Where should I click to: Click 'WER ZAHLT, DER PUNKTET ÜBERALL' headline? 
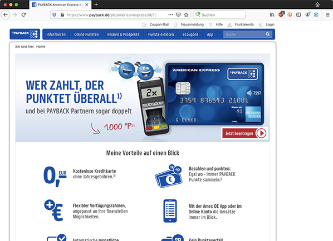74,92
